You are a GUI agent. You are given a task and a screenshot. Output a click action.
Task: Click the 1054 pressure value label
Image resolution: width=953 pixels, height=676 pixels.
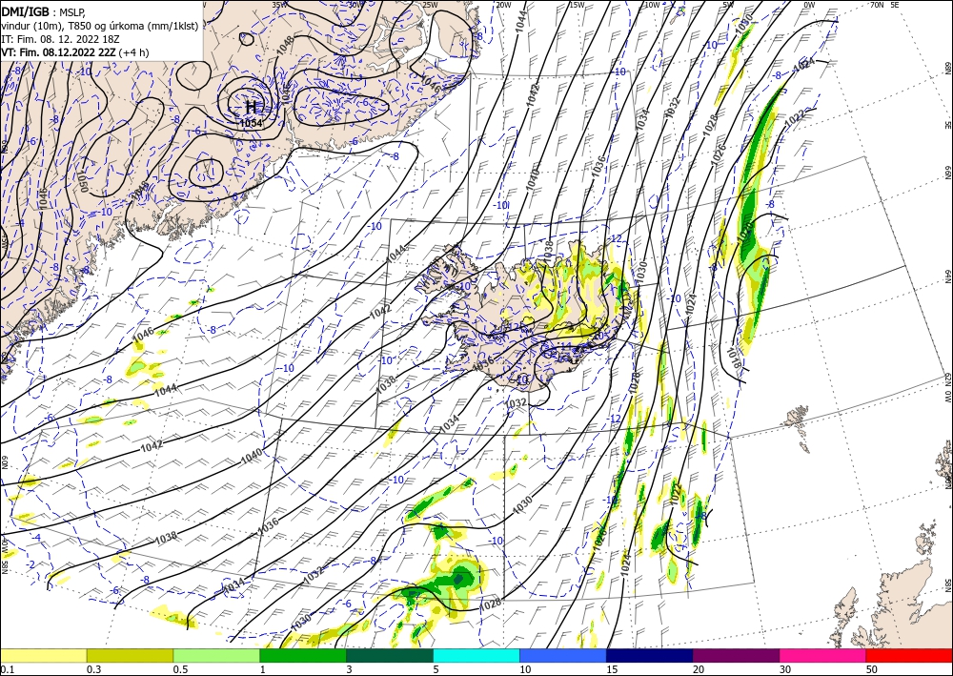click(251, 123)
